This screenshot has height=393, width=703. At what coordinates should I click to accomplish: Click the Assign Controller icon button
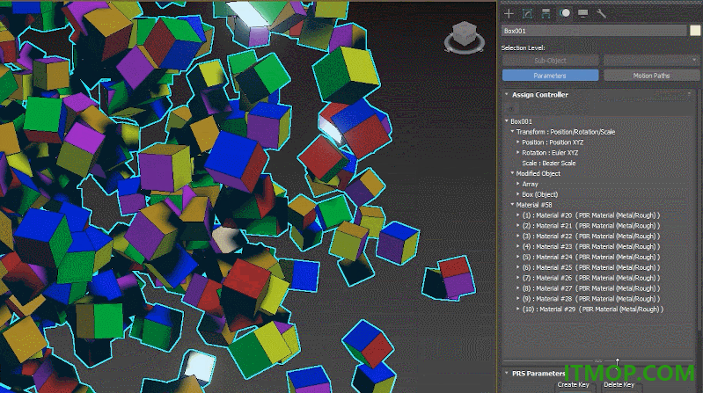510,108
